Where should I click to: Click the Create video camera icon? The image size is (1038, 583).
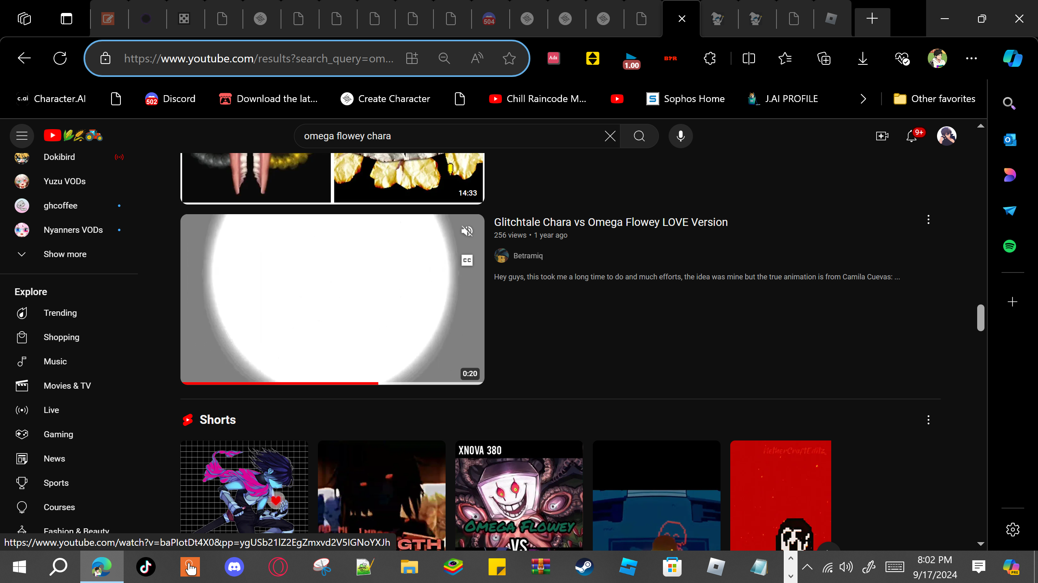882,136
